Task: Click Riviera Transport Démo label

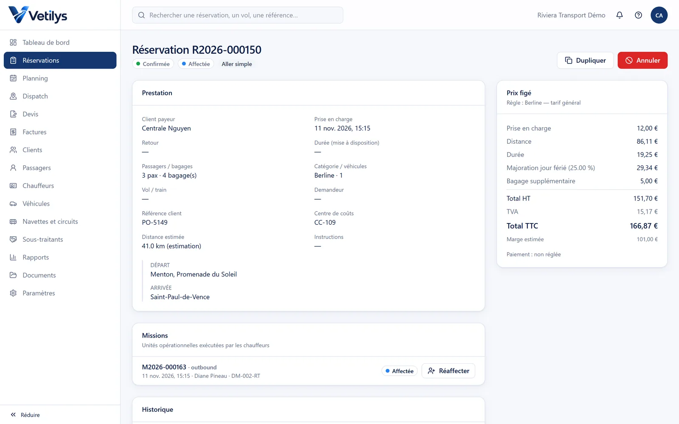Action: (x=571, y=15)
